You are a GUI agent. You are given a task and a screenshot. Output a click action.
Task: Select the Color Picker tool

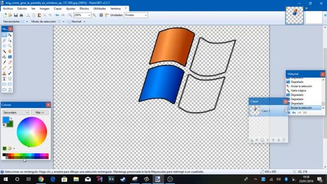[10, 68]
